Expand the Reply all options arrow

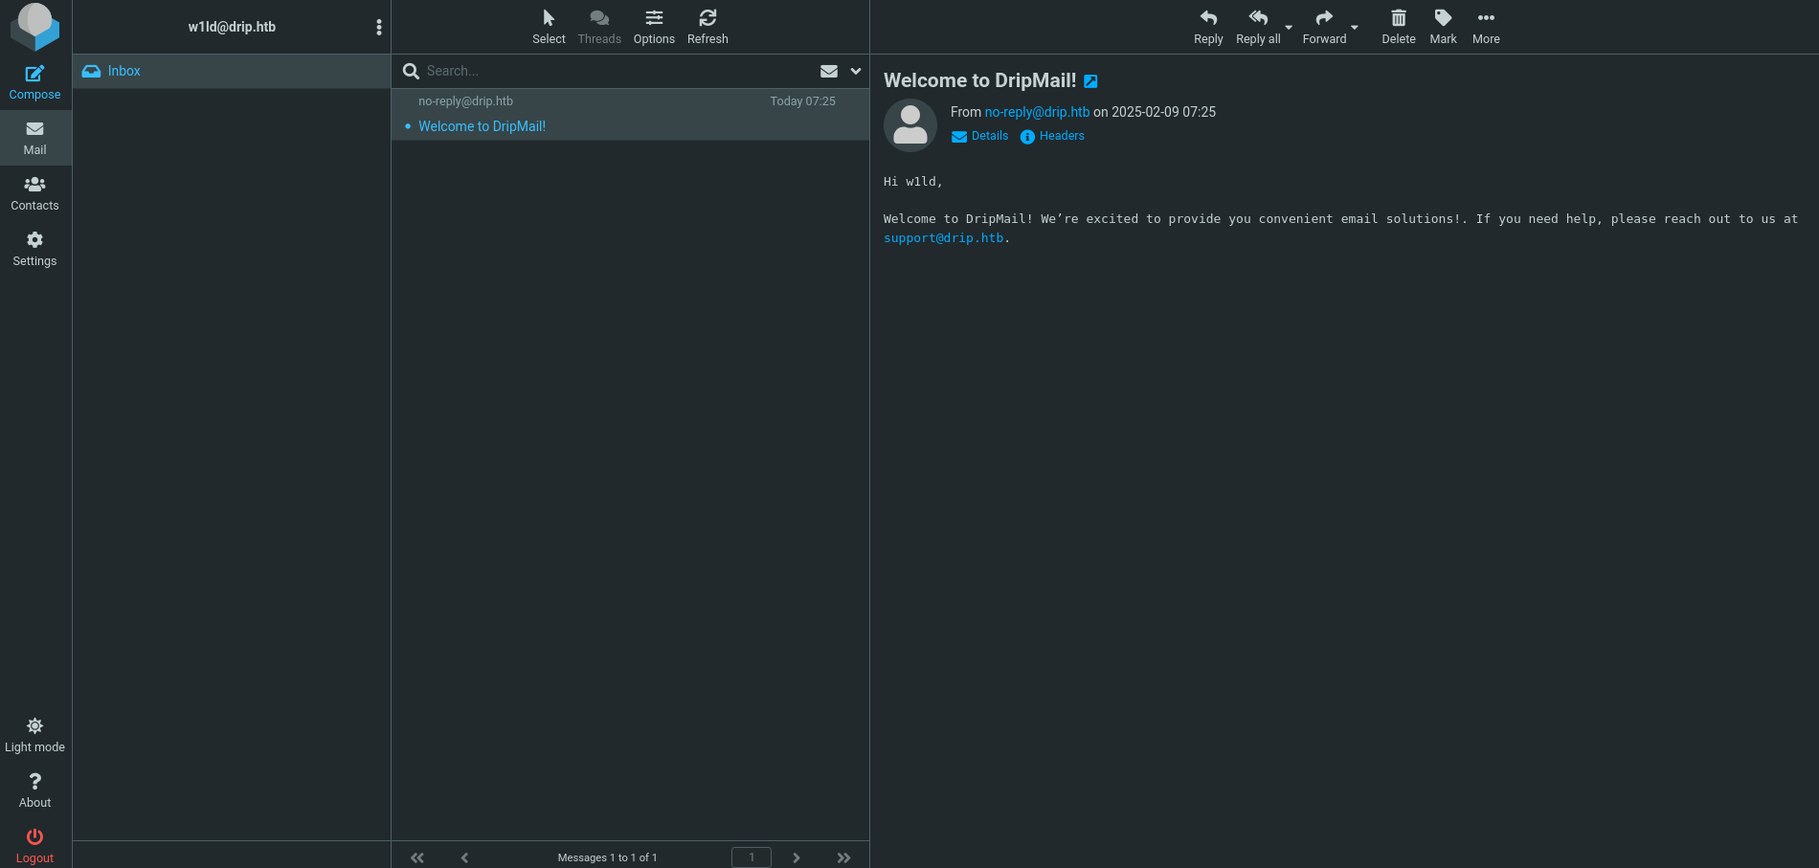[x=1289, y=28]
